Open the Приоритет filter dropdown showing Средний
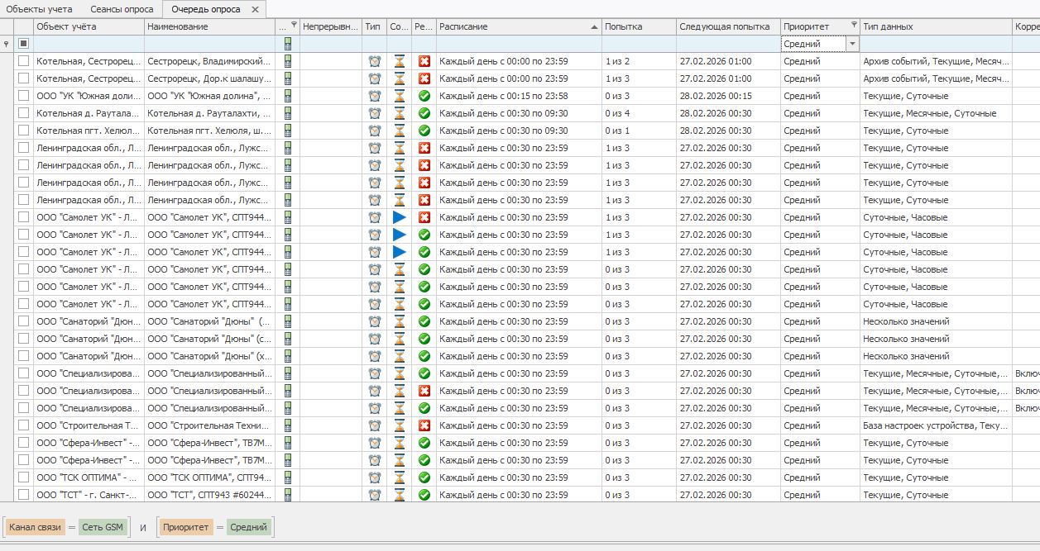The width and height of the screenshot is (1040, 551). coord(852,44)
